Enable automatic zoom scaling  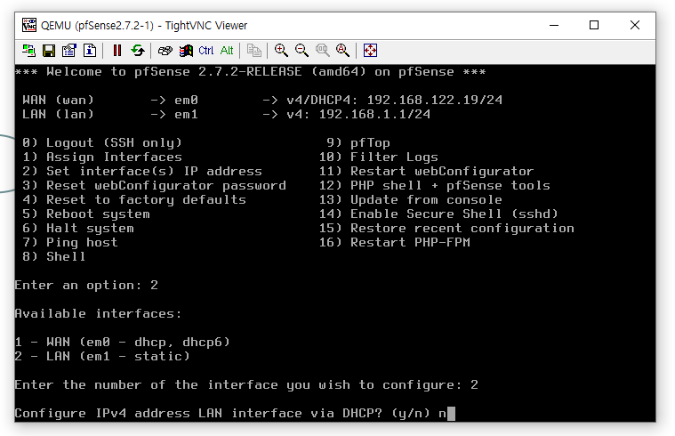tap(342, 51)
